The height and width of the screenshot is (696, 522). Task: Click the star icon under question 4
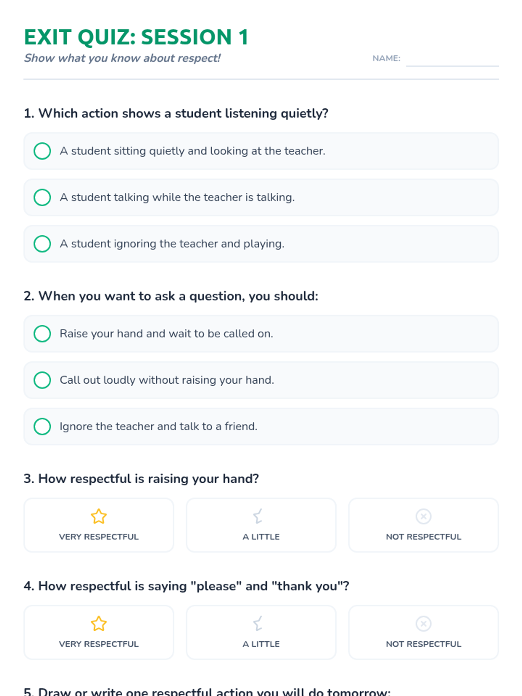coord(99,623)
